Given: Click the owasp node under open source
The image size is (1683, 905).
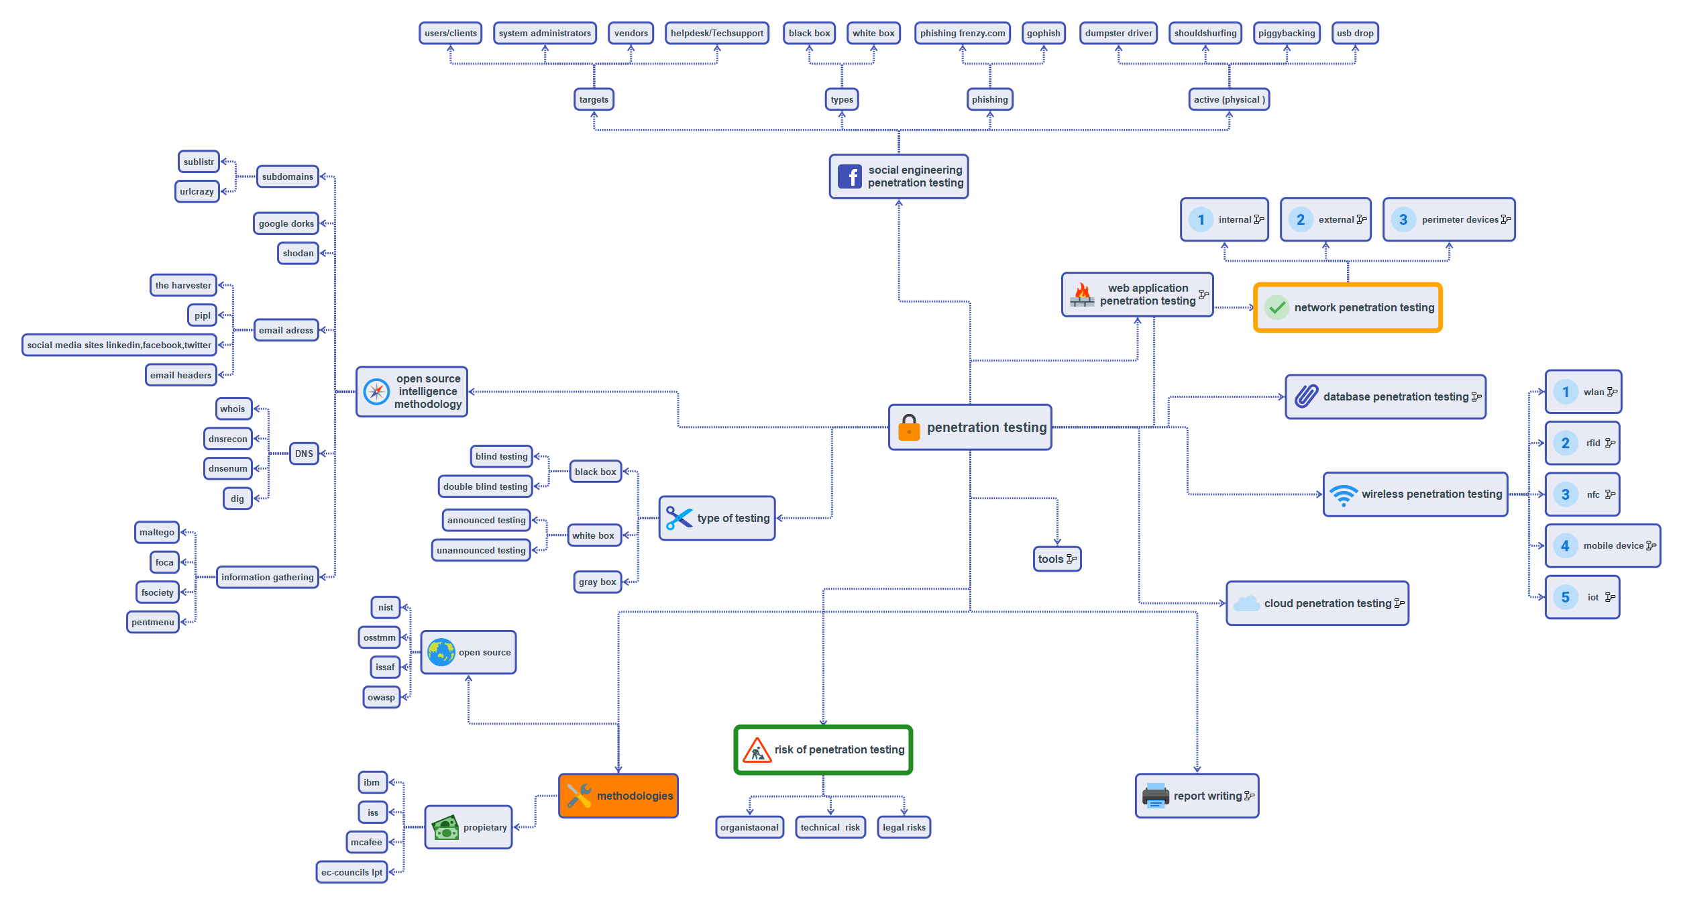Looking at the screenshot, I should pos(383,703).
